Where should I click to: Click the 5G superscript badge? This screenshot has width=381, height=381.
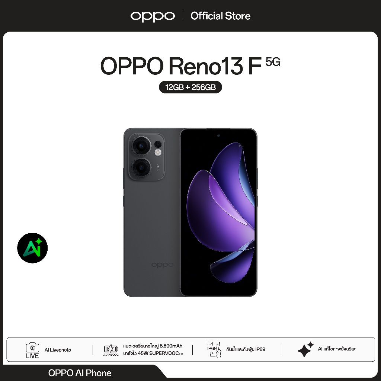[273, 62]
